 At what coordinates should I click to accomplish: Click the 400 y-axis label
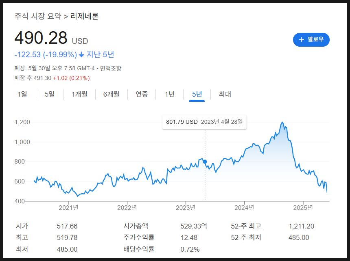[x=20, y=201]
